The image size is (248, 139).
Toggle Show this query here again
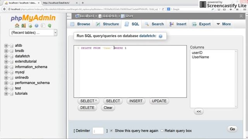tap(111, 131)
